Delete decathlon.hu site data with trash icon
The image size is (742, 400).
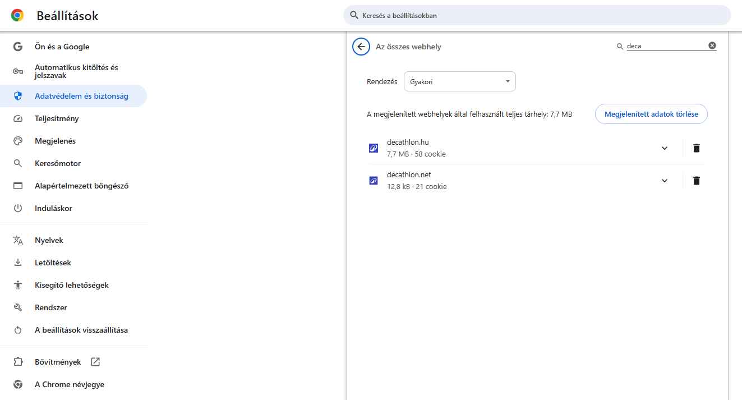(x=696, y=148)
